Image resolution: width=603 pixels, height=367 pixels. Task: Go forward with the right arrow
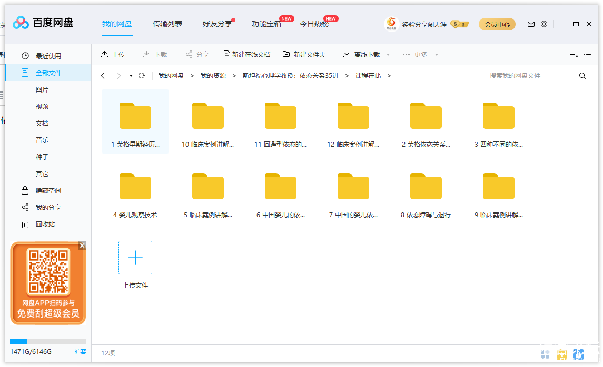(119, 76)
